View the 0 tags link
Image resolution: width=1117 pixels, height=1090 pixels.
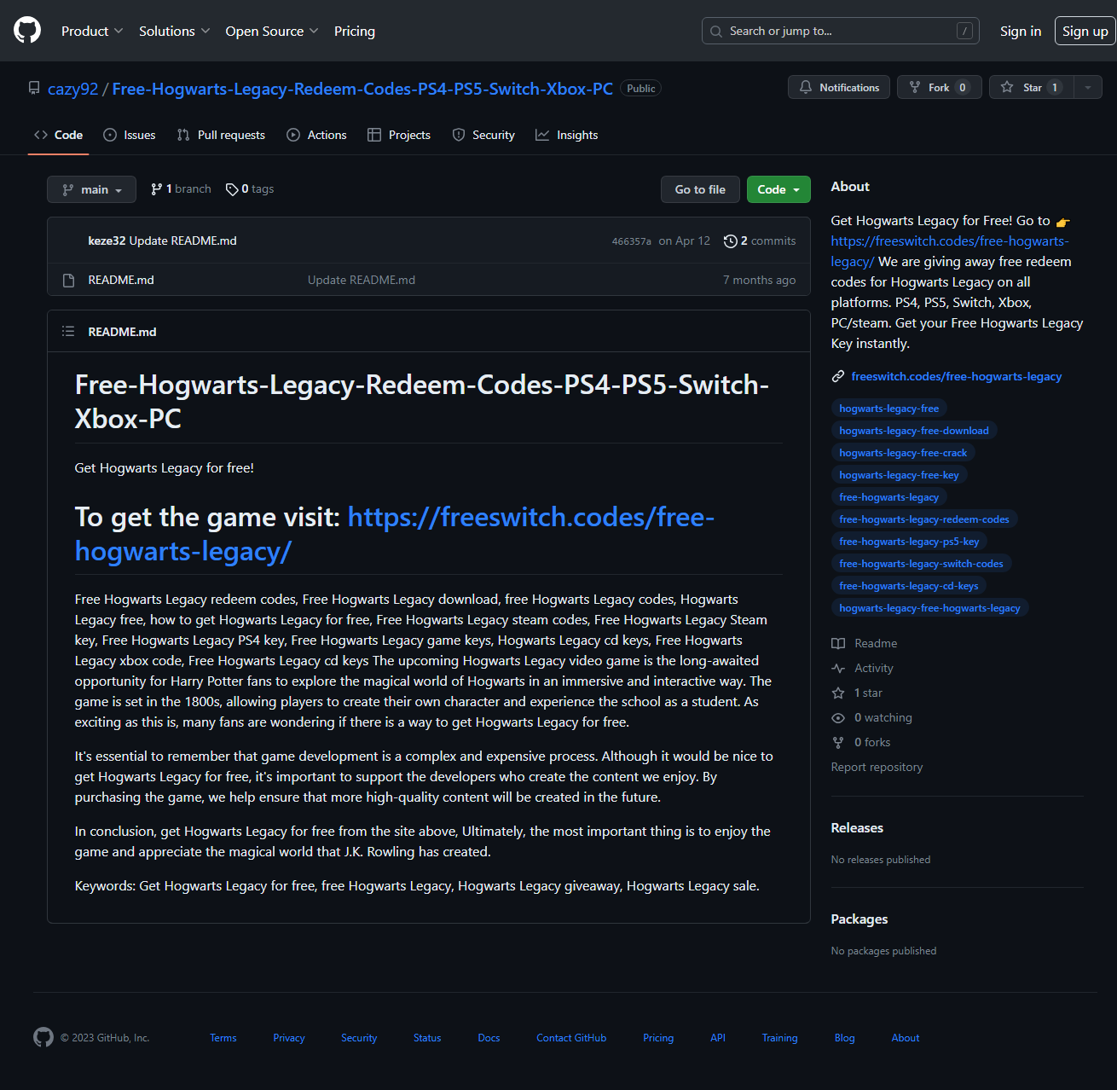[x=250, y=189]
